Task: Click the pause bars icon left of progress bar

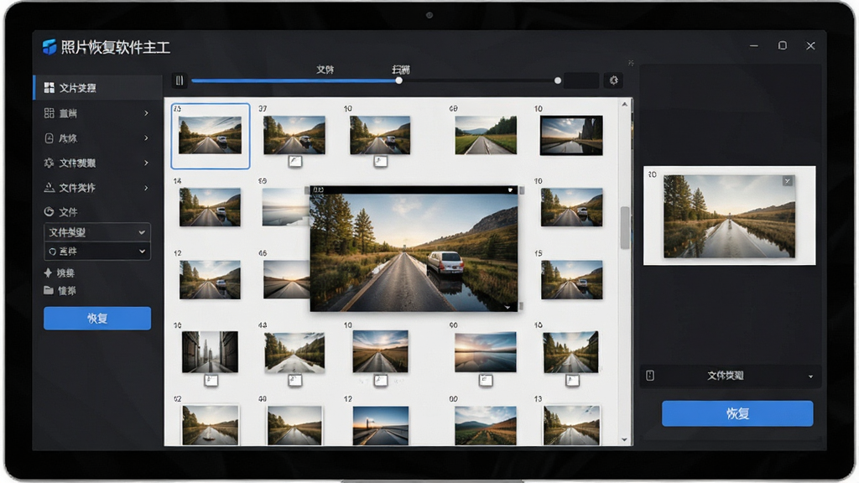Action: click(x=180, y=80)
